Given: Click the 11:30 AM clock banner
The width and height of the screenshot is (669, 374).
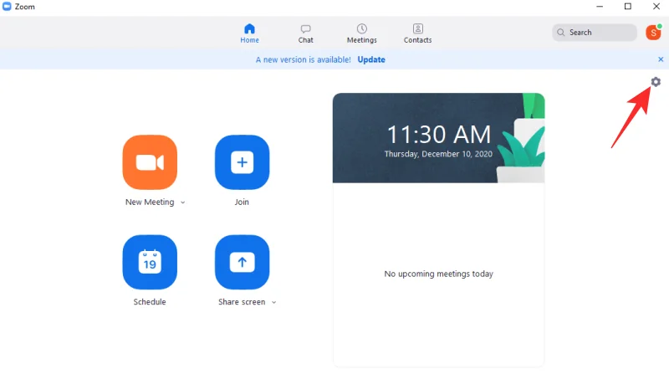Looking at the screenshot, I should tap(438, 138).
